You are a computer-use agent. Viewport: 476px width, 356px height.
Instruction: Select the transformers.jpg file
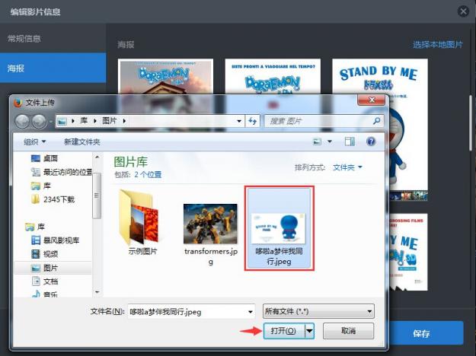tap(211, 234)
